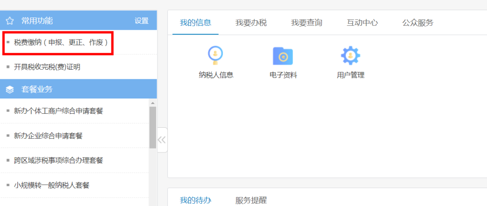Open the 用户管理 gear icon

[350, 56]
